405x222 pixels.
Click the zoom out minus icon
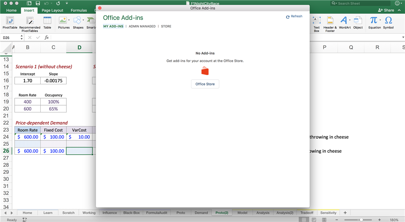337,220
